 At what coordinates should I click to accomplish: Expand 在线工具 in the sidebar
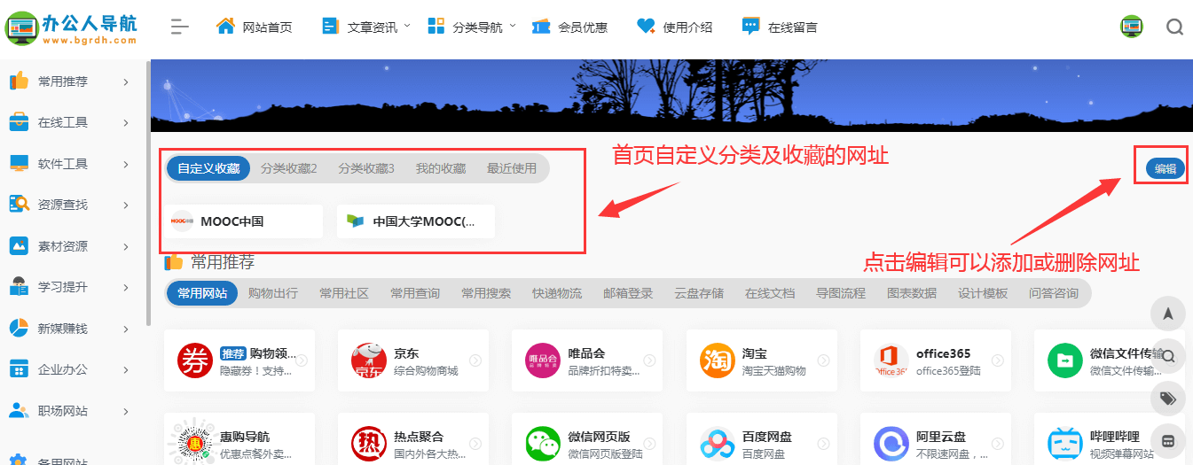click(x=69, y=122)
